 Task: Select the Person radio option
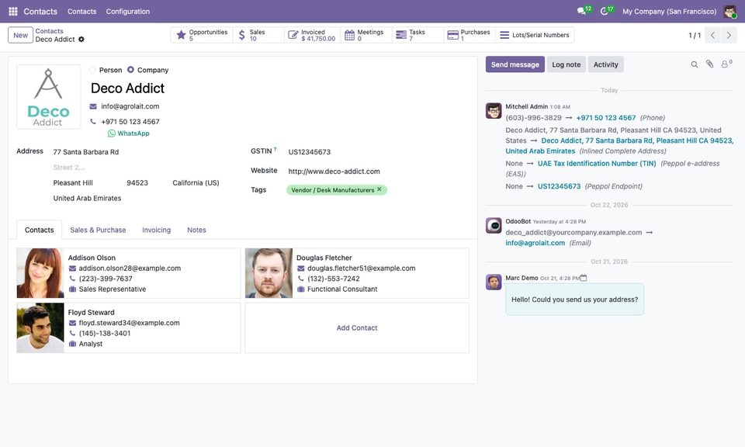92,70
